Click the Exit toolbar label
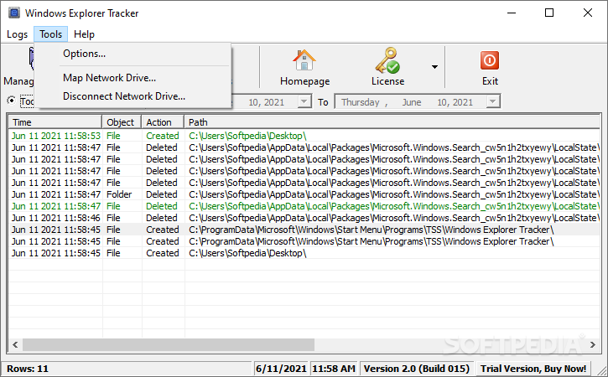The height and width of the screenshot is (377, 608). [x=490, y=81]
